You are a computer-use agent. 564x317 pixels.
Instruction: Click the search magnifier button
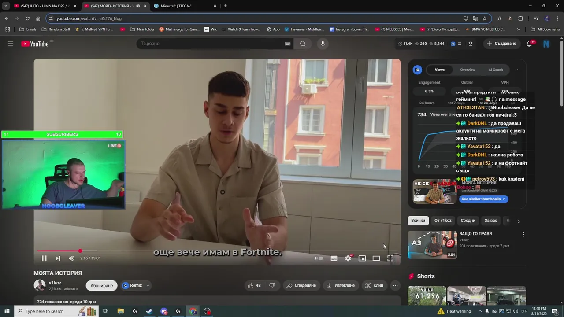(303, 44)
